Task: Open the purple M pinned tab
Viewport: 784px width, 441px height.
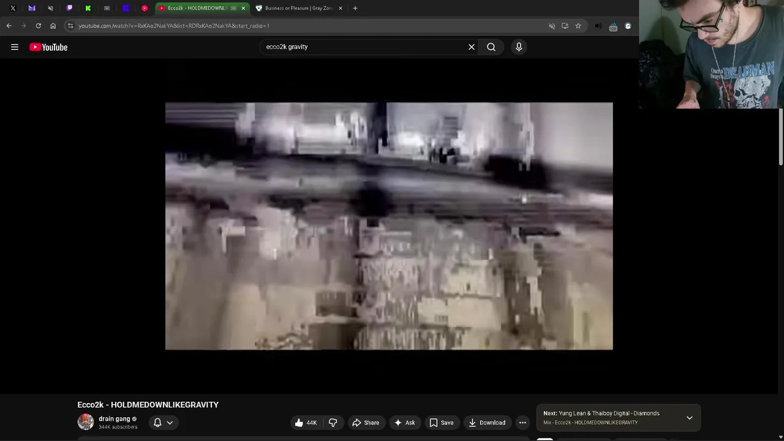Action: (x=32, y=8)
